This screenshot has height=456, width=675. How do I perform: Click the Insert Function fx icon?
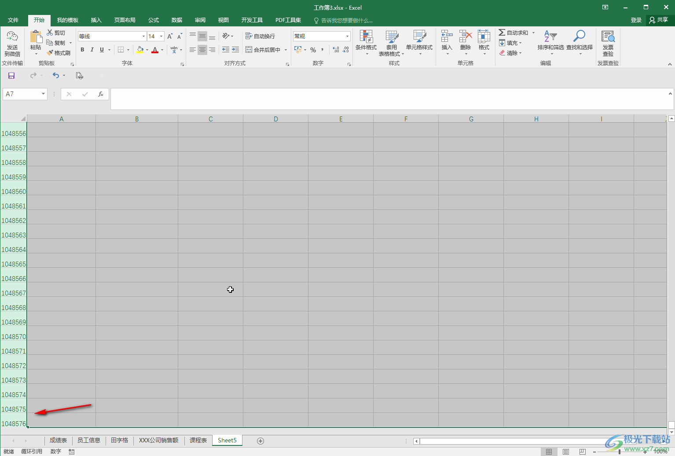click(x=101, y=94)
